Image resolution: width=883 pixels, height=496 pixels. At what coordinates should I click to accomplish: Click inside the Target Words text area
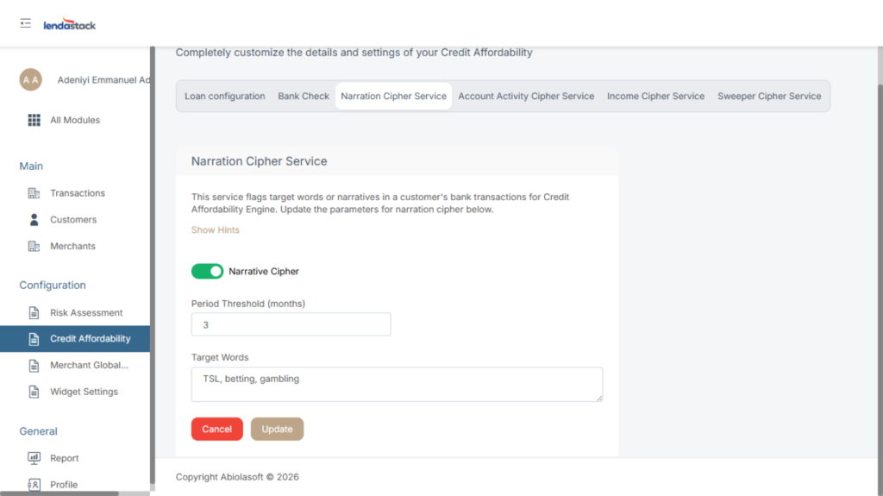tap(397, 384)
